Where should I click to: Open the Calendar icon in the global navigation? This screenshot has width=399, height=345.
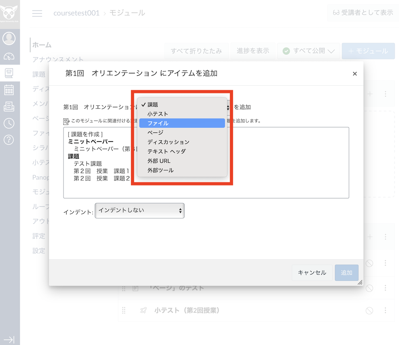click(x=10, y=90)
